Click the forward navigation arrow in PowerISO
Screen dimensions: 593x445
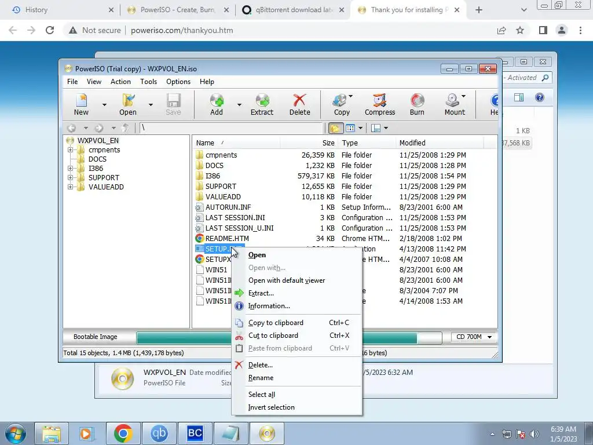[x=98, y=128]
